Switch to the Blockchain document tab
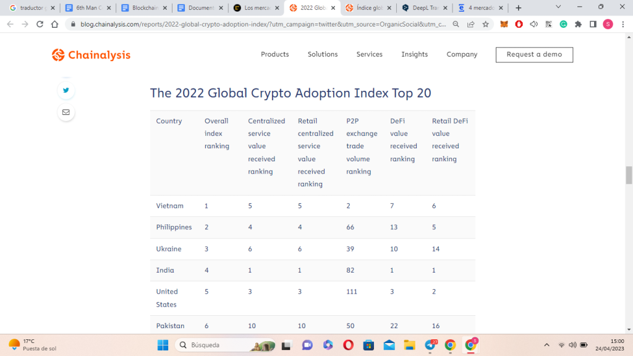The width and height of the screenshot is (633, 356). click(x=141, y=7)
